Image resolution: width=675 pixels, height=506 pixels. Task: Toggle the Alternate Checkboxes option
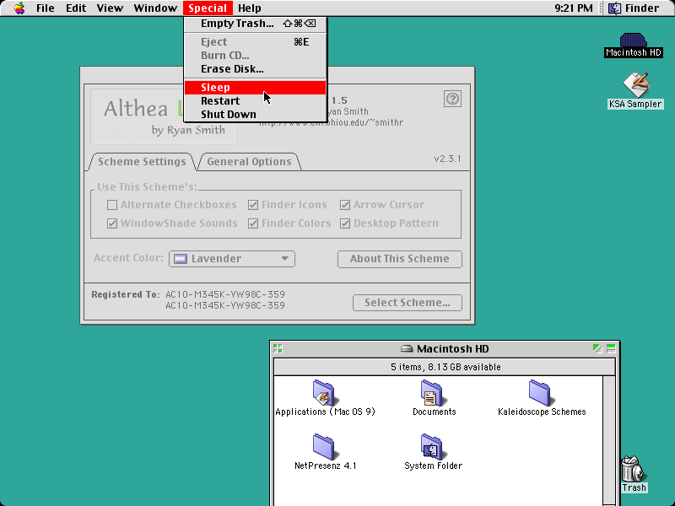112,205
